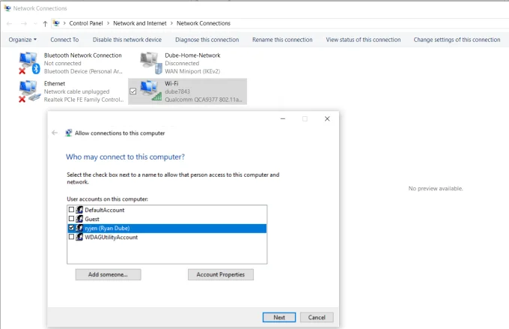Click the Next button

279,317
